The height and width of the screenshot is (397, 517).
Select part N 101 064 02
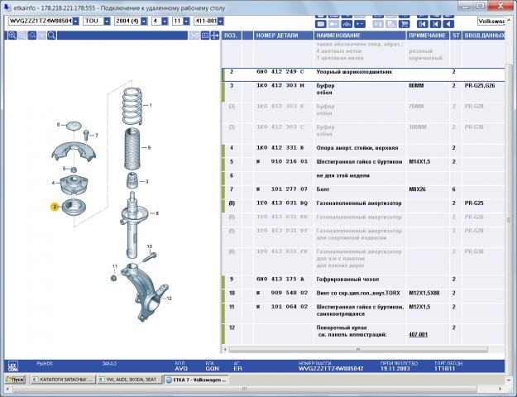tap(282, 307)
